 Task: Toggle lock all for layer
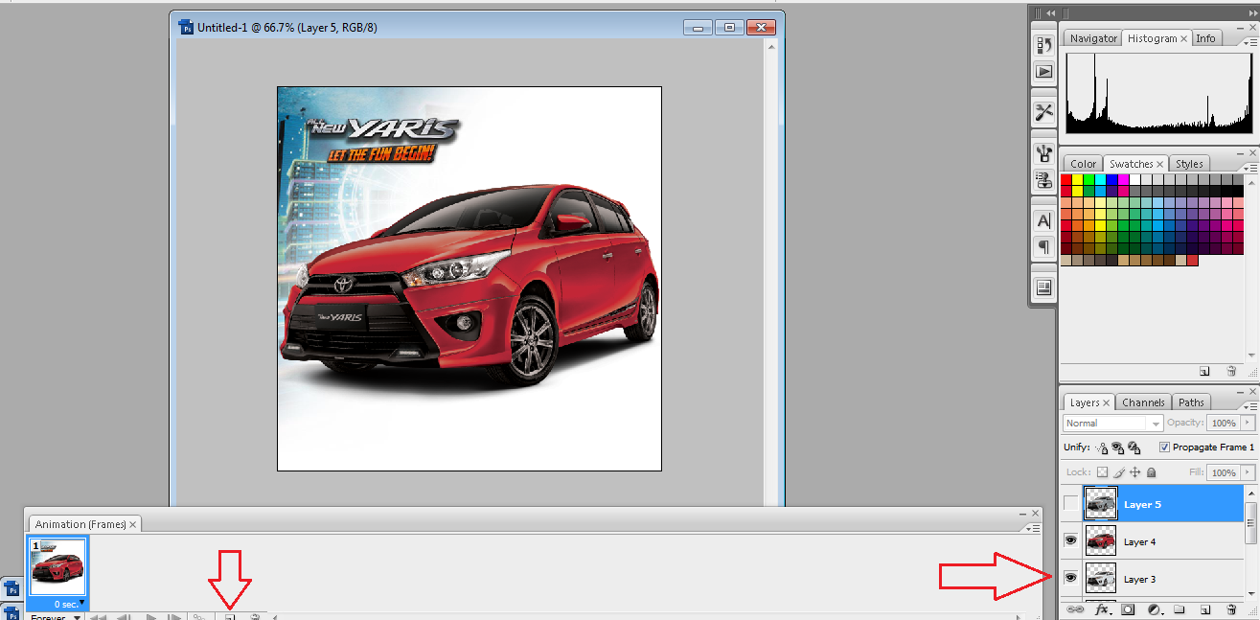point(1151,472)
